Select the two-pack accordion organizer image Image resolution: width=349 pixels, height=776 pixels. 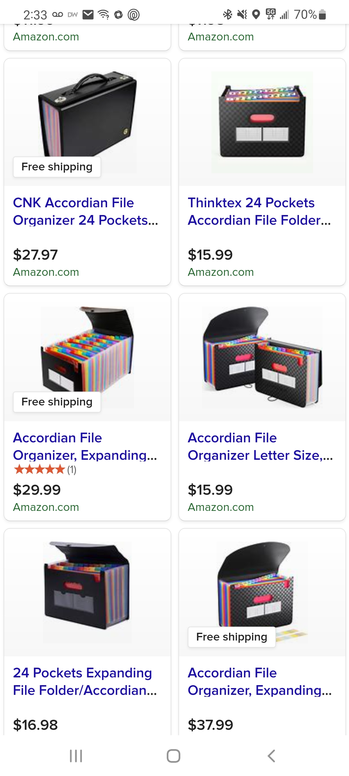pyautogui.click(x=262, y=357)
